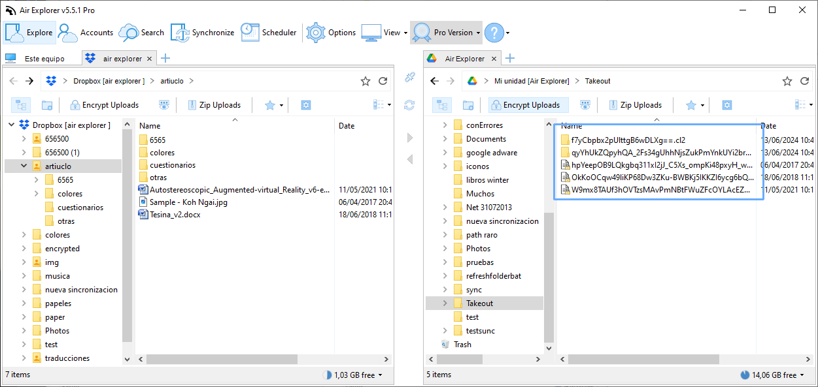Click the Pro Version button
This screenshot has height=387, width=818.
446,32
